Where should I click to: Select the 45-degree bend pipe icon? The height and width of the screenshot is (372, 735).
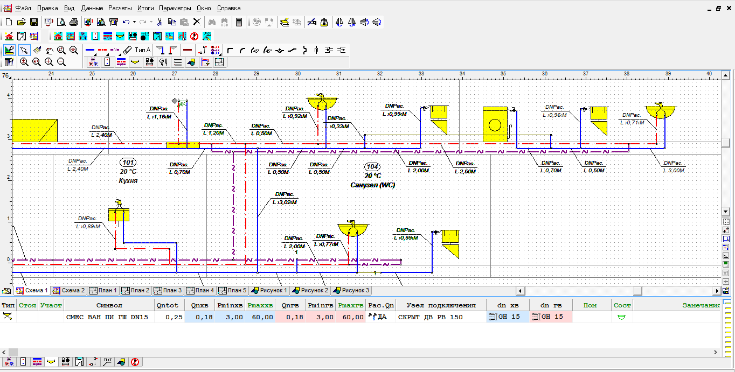pyautogui.click(x=255, y=50)
